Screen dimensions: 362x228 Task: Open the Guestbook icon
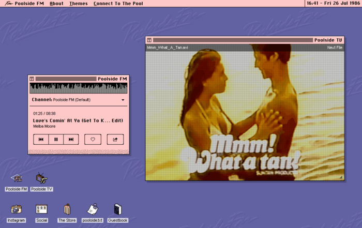coord(117,209)
